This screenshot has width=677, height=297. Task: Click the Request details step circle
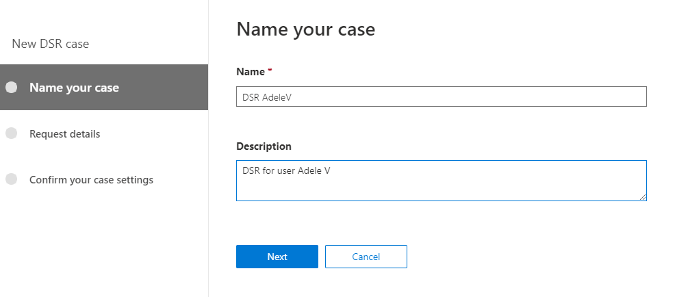11,133
